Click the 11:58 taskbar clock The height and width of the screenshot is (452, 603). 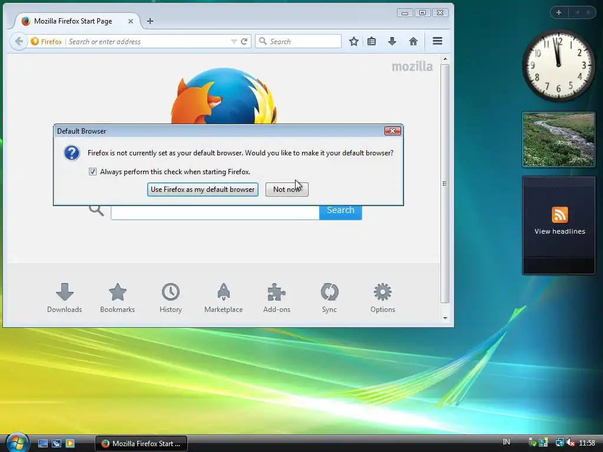(587, 443)
